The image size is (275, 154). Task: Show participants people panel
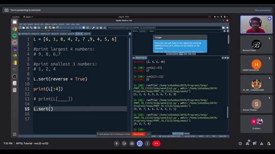pos(247,144)
